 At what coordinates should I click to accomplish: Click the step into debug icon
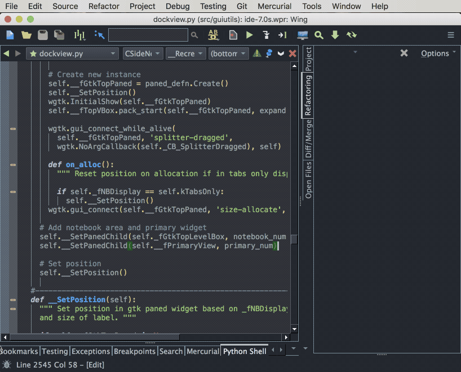coord(266,35)
